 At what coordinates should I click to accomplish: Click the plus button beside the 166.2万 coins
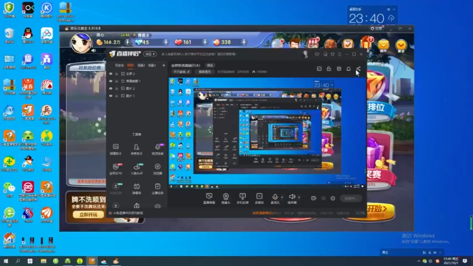tap(127, 42)
